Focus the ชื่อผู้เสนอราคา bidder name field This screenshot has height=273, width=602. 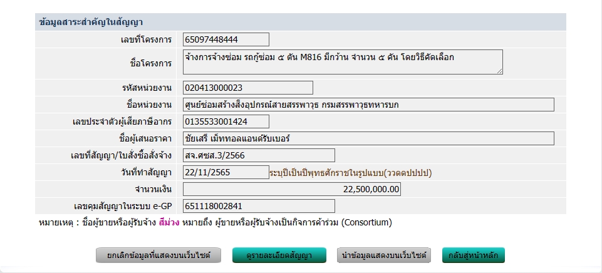click(368, 138)
